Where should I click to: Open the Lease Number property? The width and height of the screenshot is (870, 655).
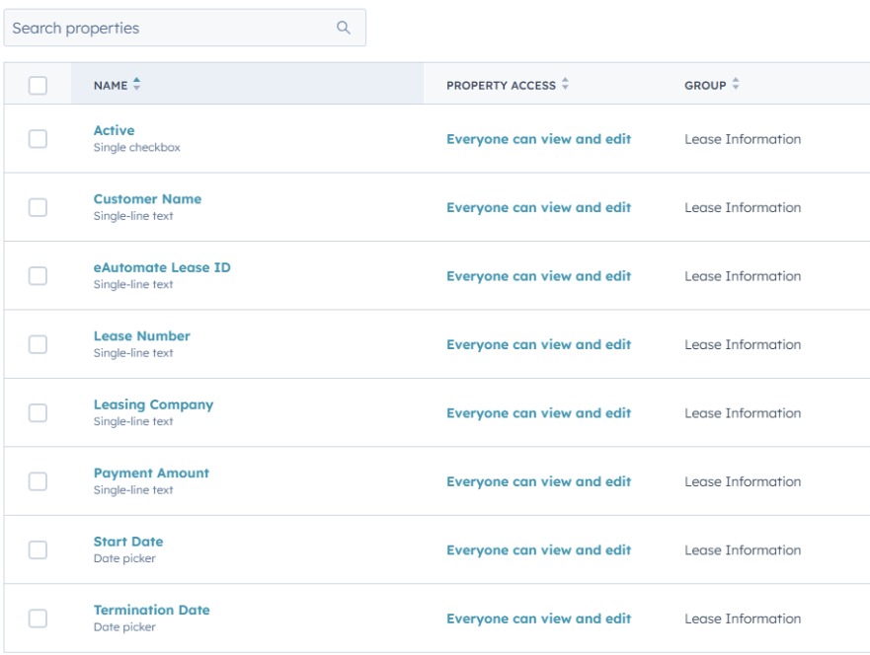point(141,335)
